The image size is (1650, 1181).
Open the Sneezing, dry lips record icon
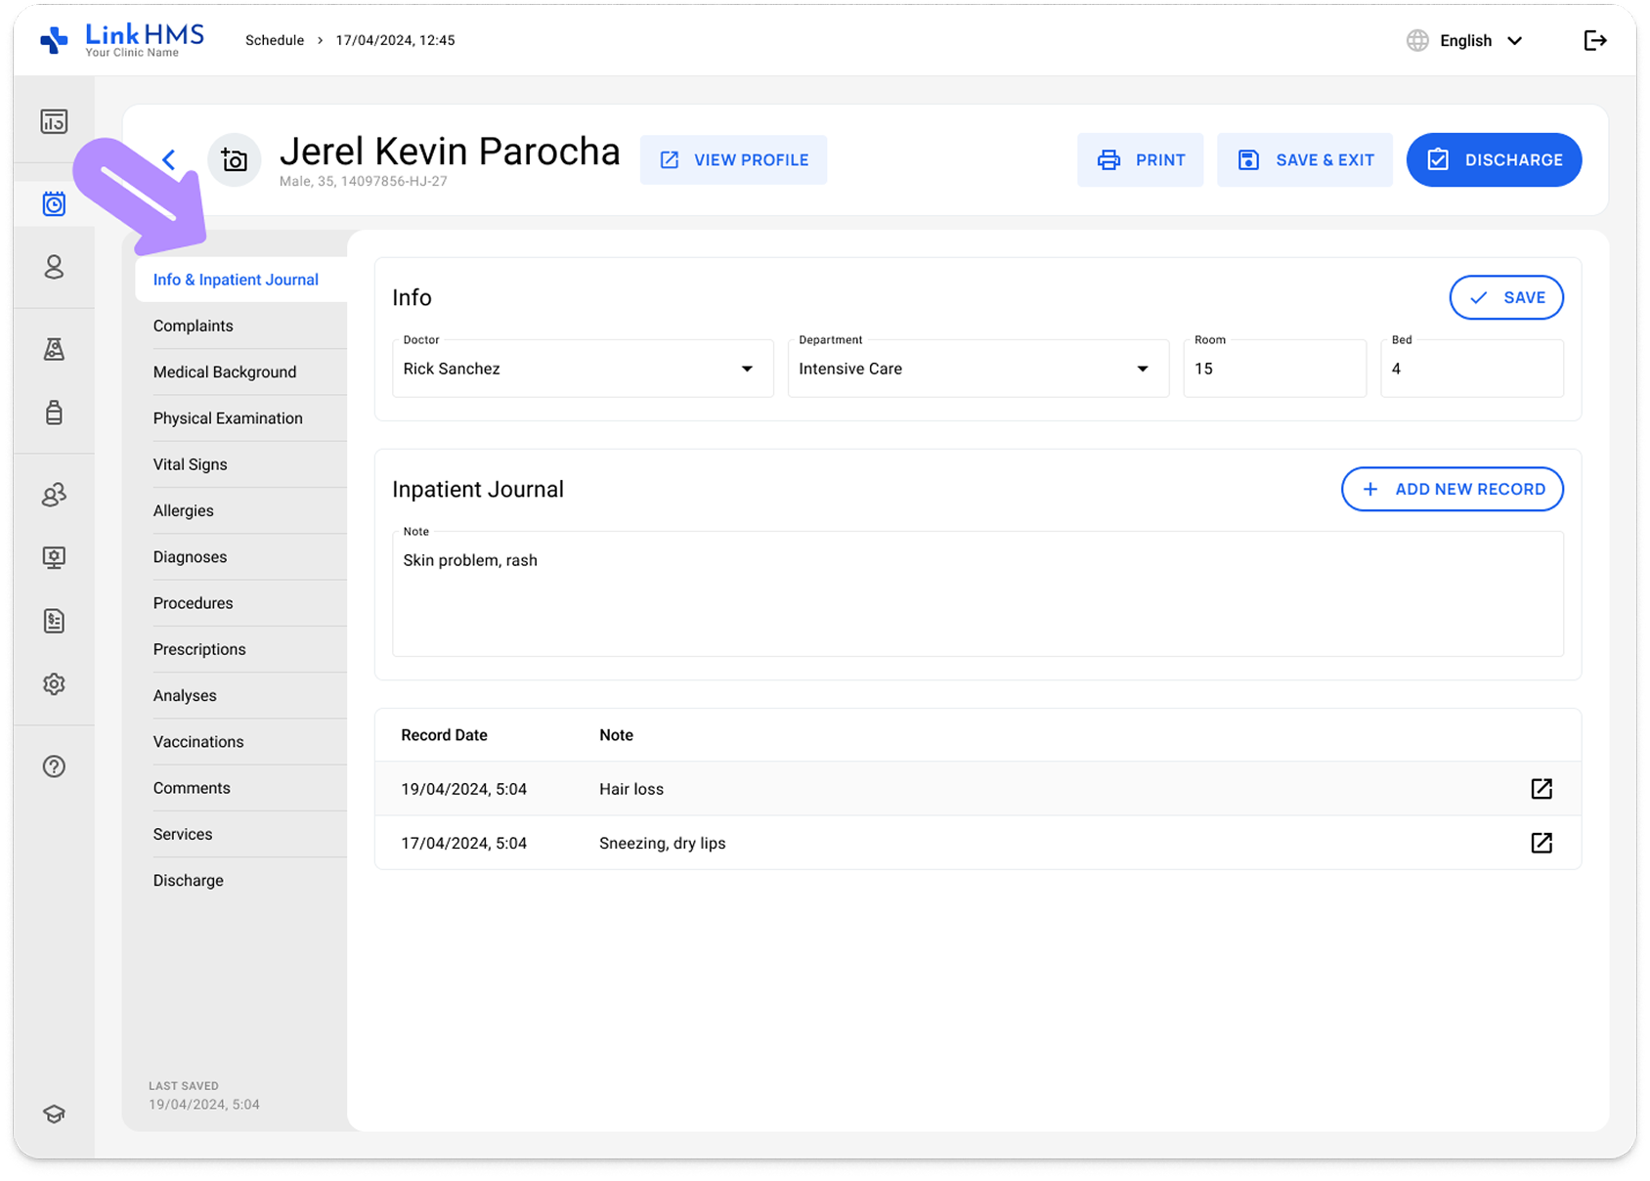1541,843
